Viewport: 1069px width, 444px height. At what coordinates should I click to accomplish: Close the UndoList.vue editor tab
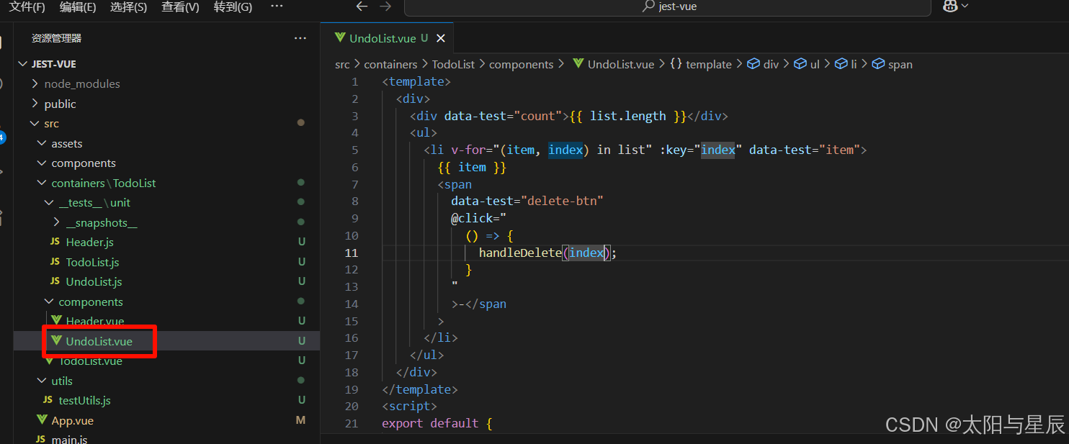click(x=441, y=38)
